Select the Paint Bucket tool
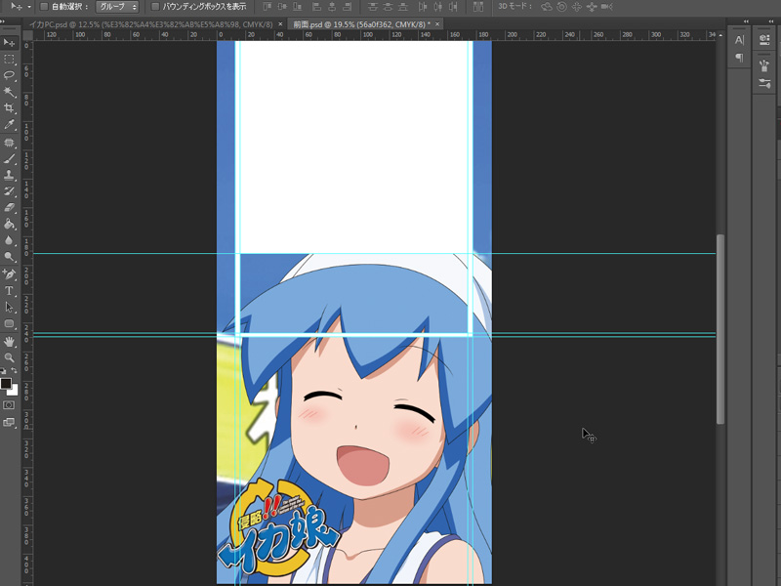Screen dimensions: 781x586 pyautogui.click(x=9, y=225)
